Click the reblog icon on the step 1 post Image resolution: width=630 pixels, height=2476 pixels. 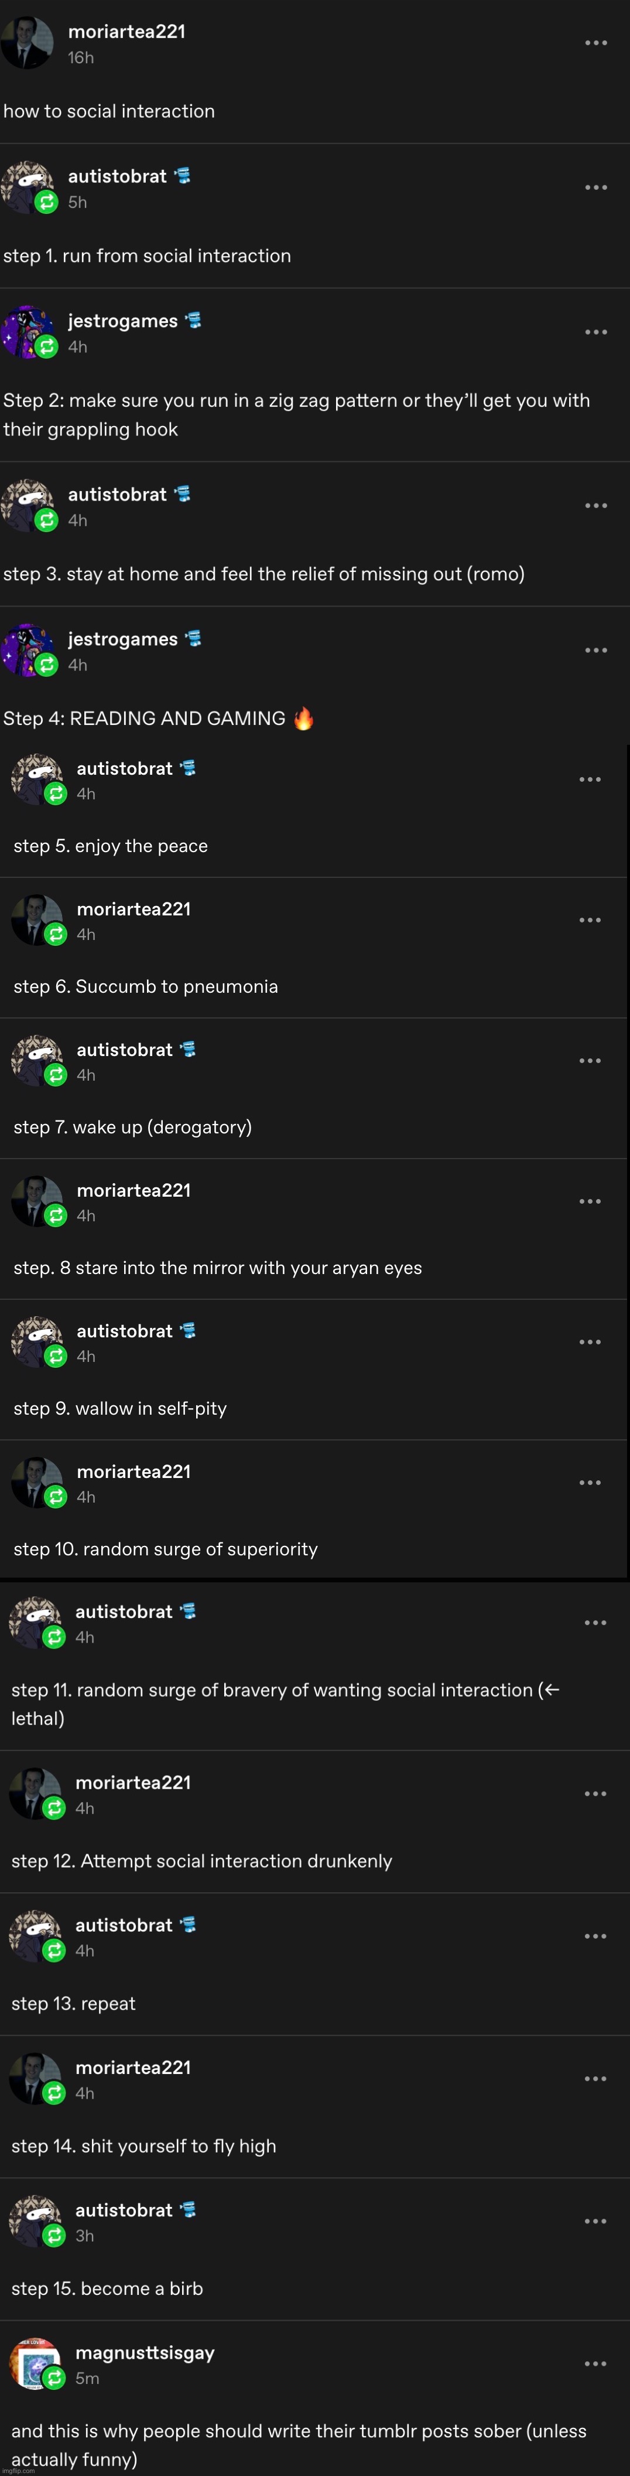coord(46,203)
